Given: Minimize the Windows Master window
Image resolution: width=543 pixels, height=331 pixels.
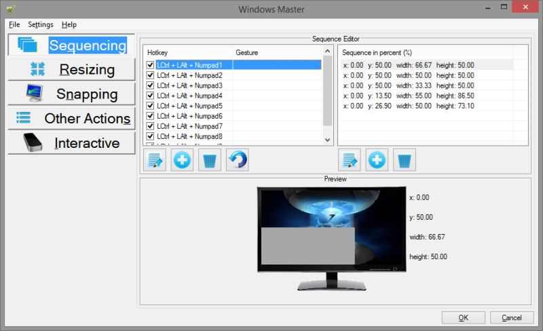Looking at the screenshot, I should (x=488, y=7).
